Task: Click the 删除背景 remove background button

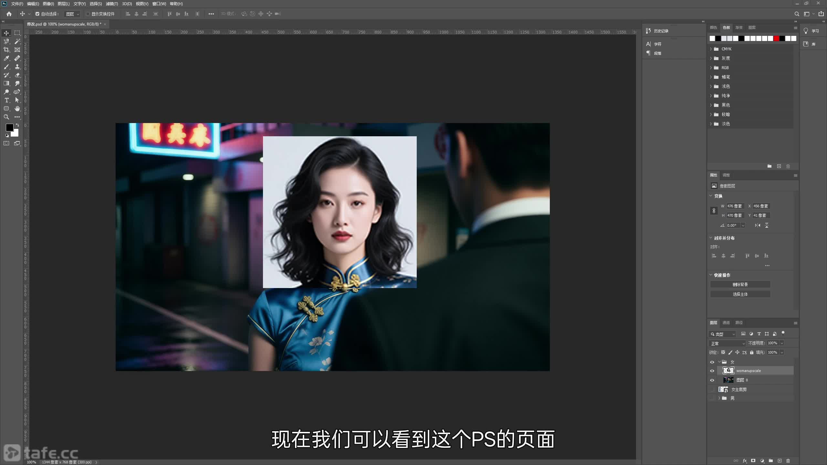Action: (x=740, y=284)
